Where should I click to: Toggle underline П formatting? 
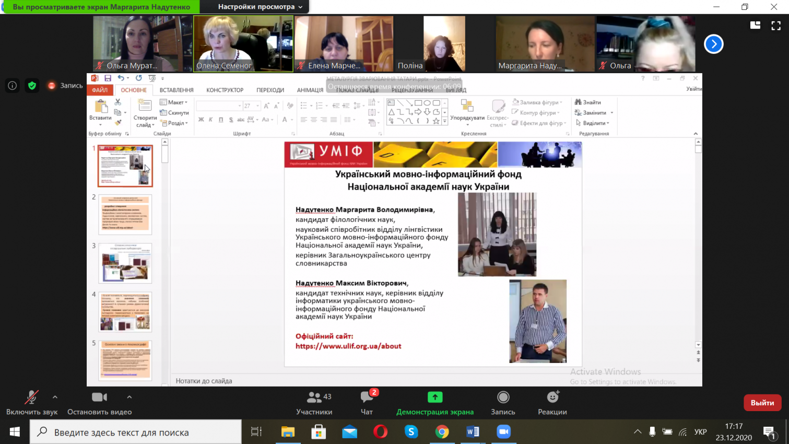(221, 120)
